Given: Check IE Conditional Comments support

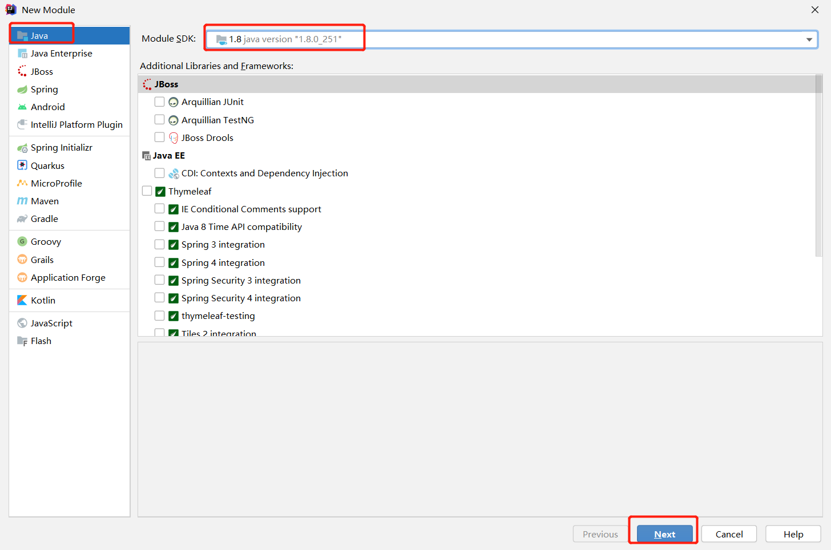Looking at the screenshot, I should point(160,209).
